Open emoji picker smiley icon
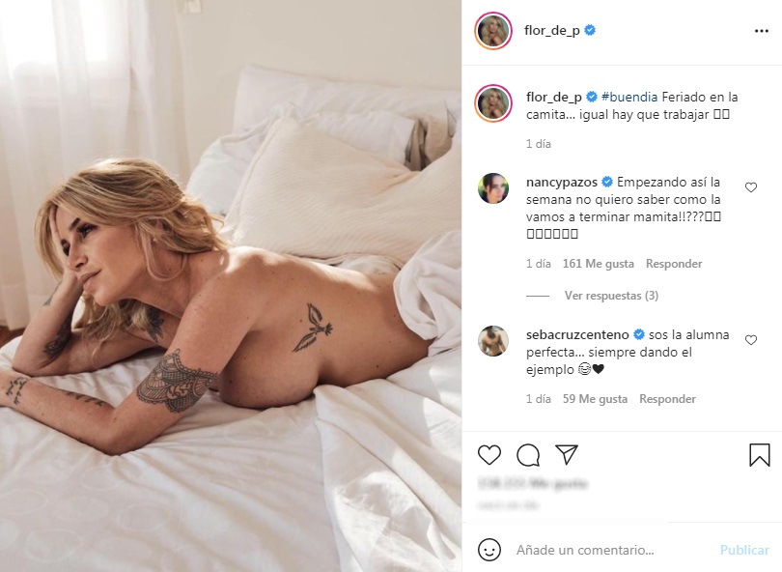The image size is (782, 572). 489,550
